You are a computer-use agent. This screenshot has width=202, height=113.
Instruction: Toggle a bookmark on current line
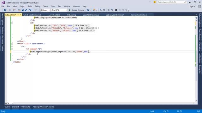coord(116,10)
